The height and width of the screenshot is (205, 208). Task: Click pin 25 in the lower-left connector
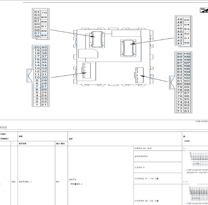click(44, 93)
